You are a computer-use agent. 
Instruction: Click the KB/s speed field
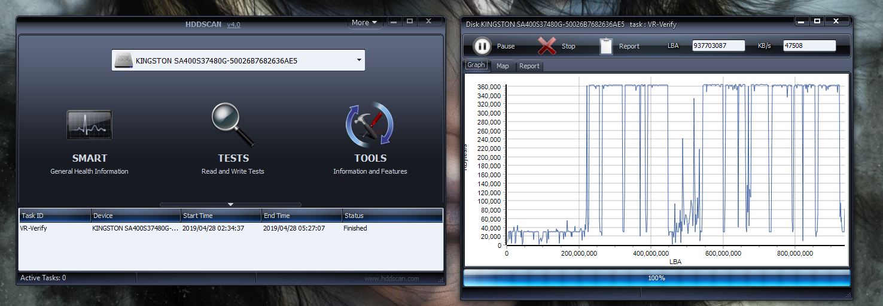click(x=809, y=46)
